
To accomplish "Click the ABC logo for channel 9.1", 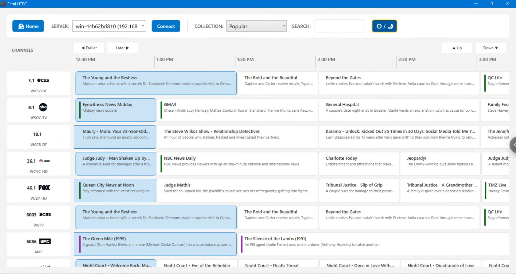I will pyautogui.click(x=43, y=107).
